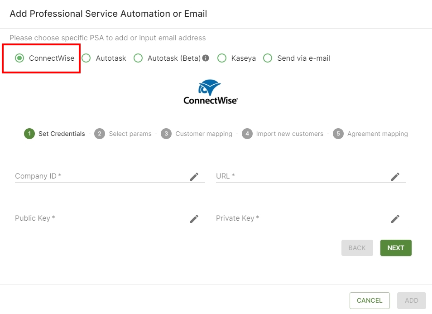Focus the Private Key input field
Screen dimensions: 432x314
(311, 218)
